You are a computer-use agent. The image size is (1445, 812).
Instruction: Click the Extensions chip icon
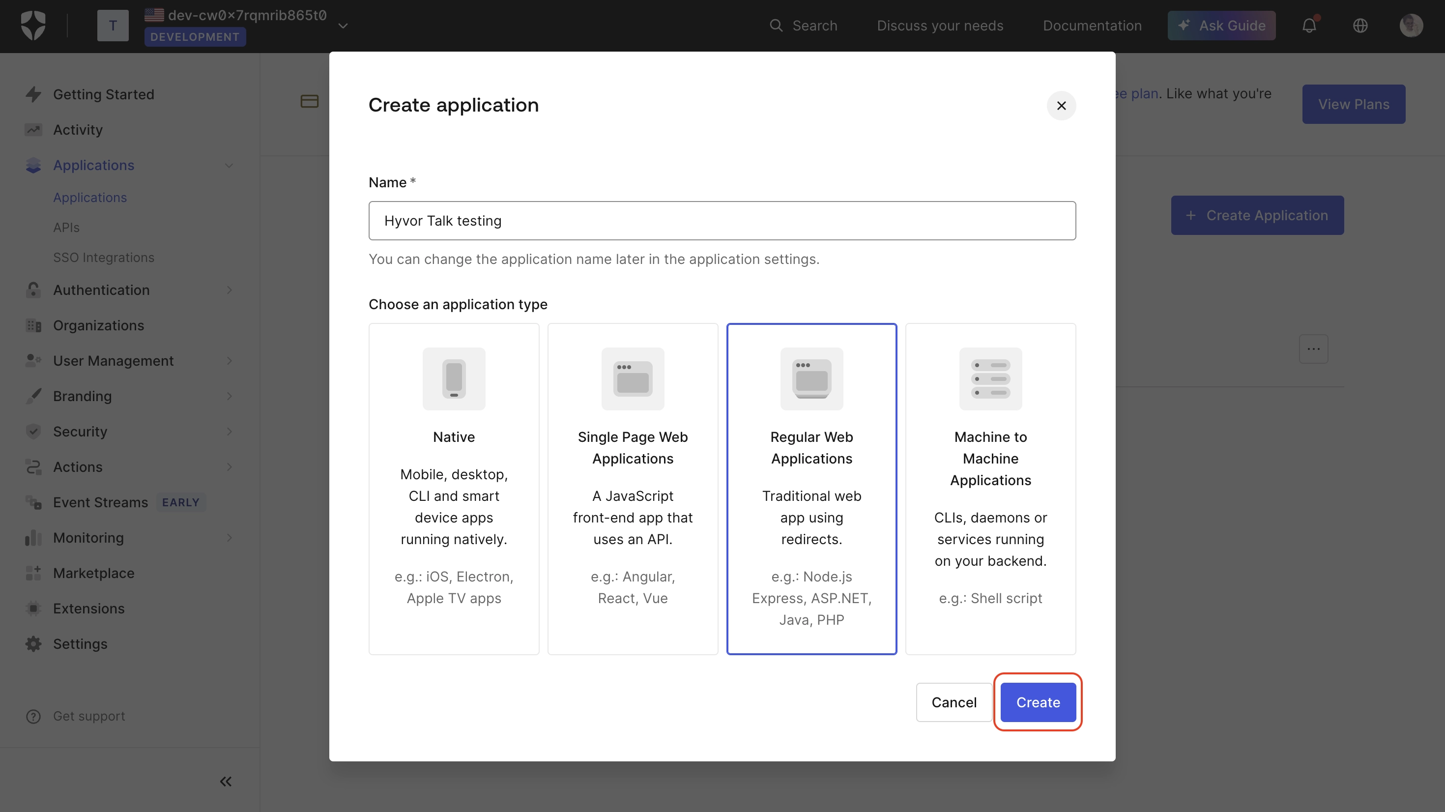pos(33,609)
